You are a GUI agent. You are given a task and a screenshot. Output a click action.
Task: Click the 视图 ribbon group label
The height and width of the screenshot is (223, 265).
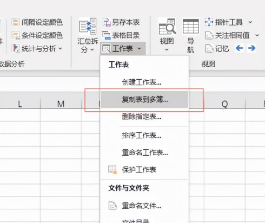[x=208, y=64]
